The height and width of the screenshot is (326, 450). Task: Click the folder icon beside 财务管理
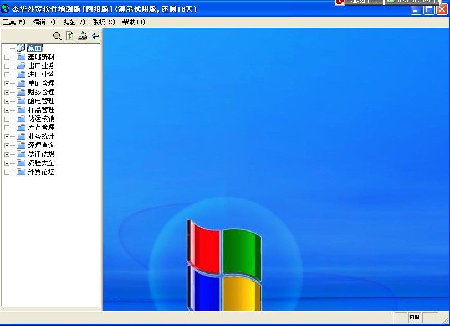pos(21,92)
